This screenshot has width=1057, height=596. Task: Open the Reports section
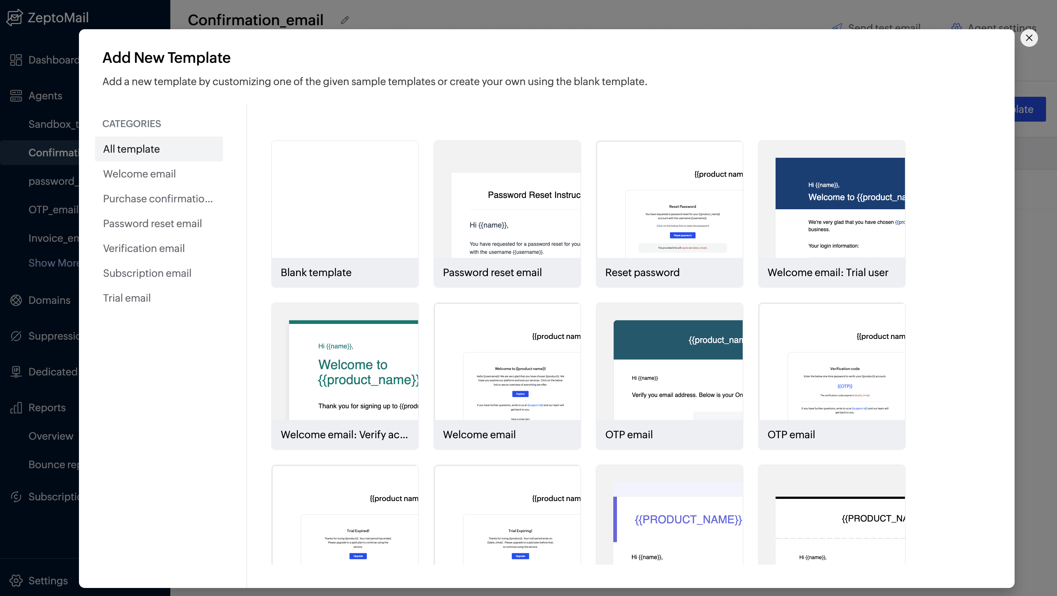coord(47,408)
